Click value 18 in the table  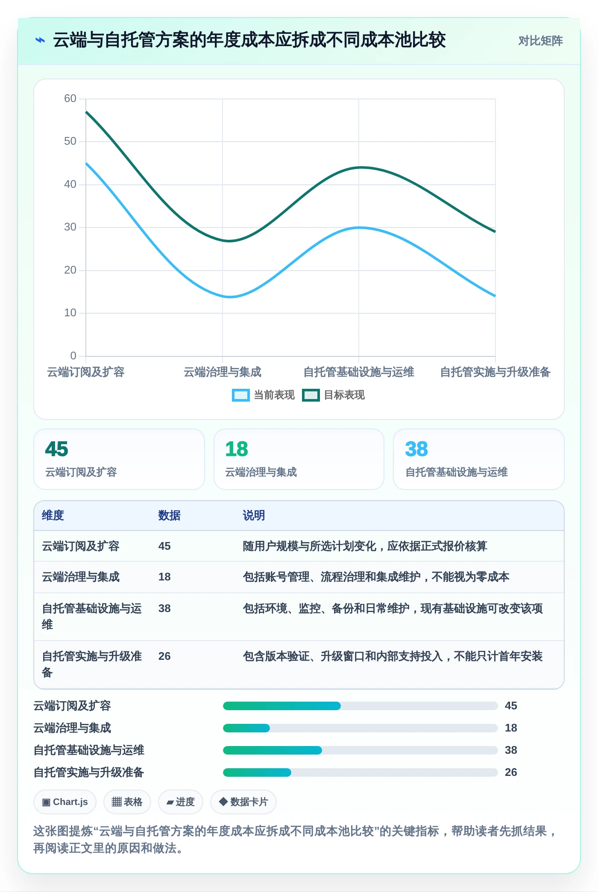point(164,577)
